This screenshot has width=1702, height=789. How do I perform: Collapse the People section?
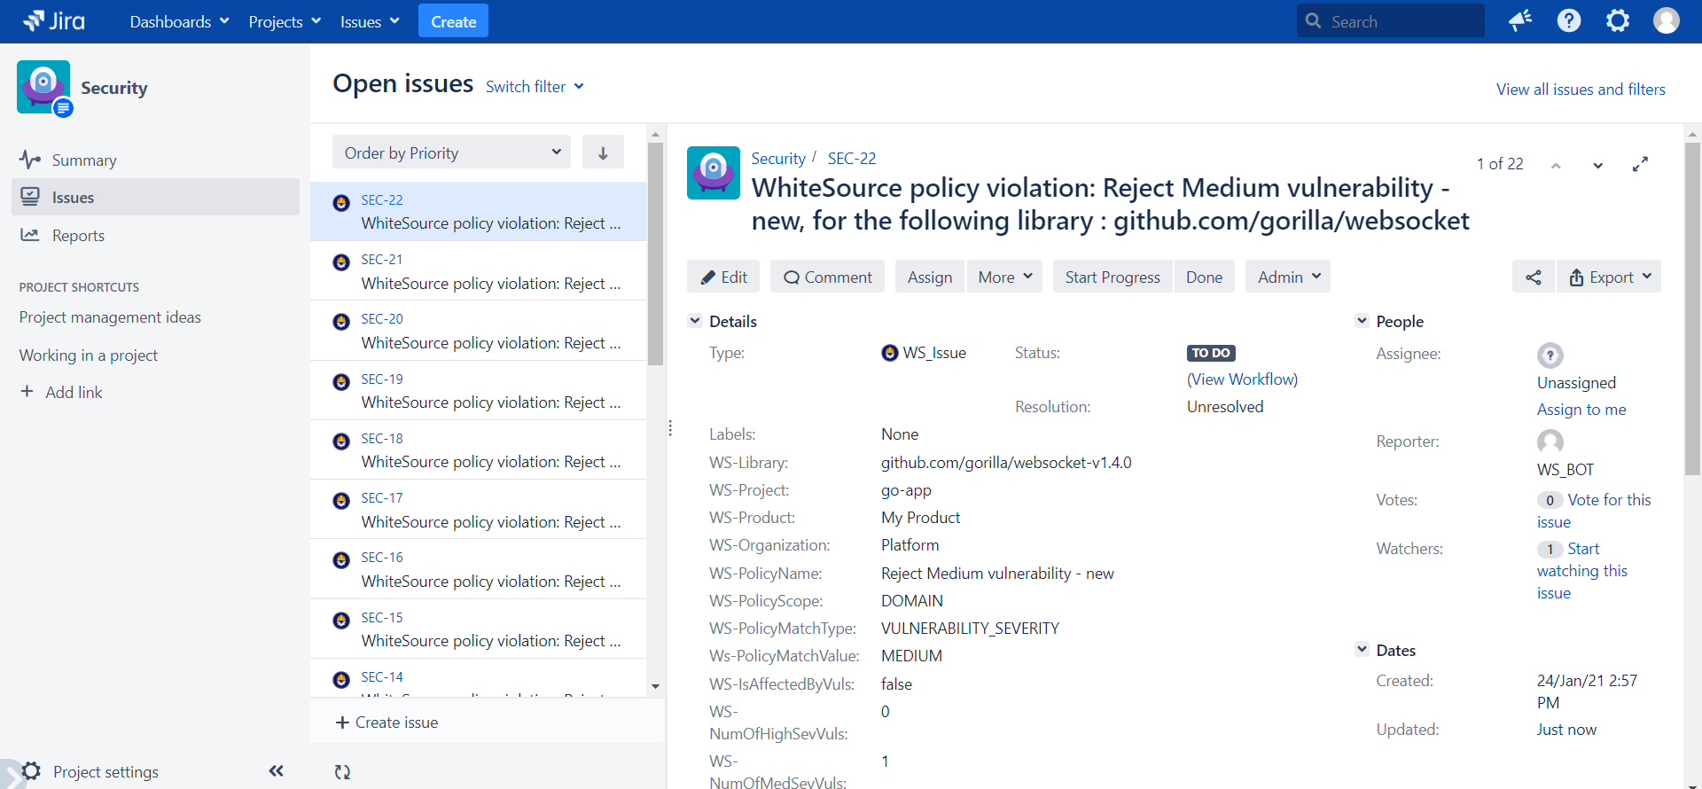1362,321
